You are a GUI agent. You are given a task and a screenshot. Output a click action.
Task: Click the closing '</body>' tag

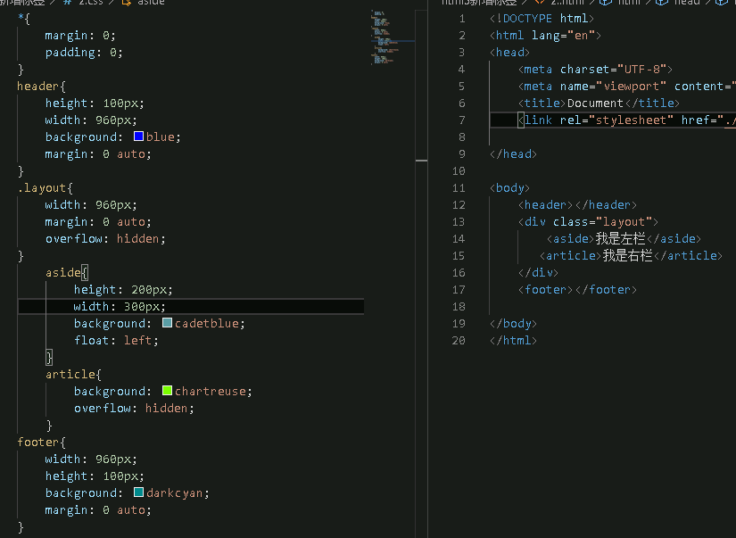[x=514, y=324]
